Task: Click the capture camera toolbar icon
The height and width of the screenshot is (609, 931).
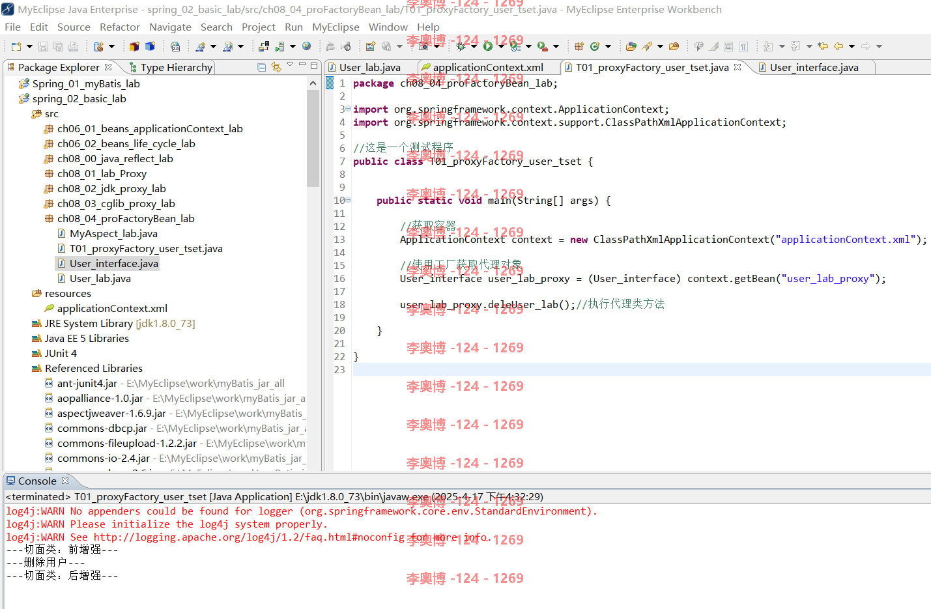Action: tap(423, 46)
